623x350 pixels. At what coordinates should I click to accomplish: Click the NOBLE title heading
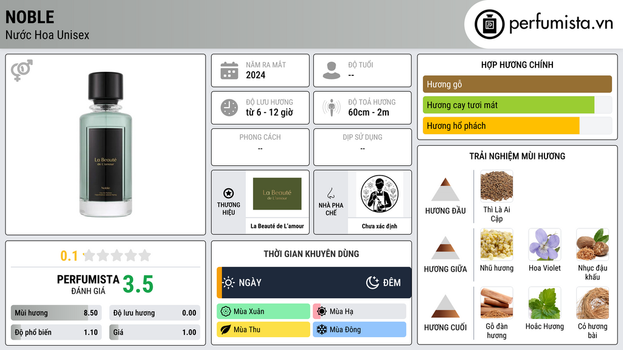click(x=30, y=17)
